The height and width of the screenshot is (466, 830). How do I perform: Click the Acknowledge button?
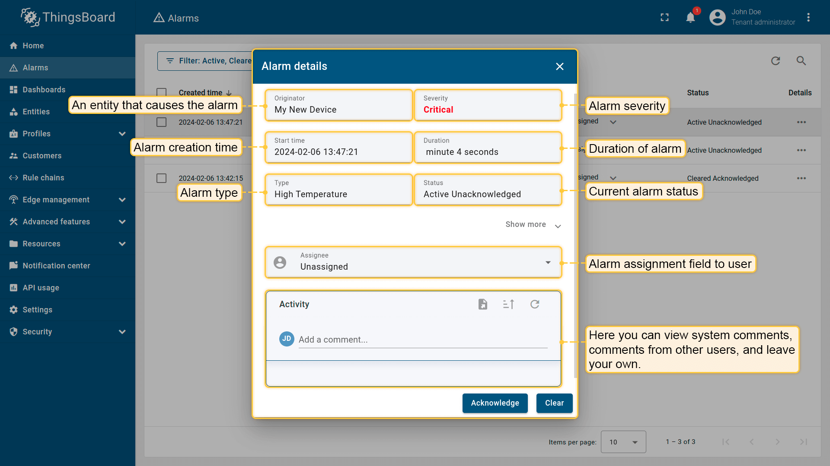click(495, 403)
